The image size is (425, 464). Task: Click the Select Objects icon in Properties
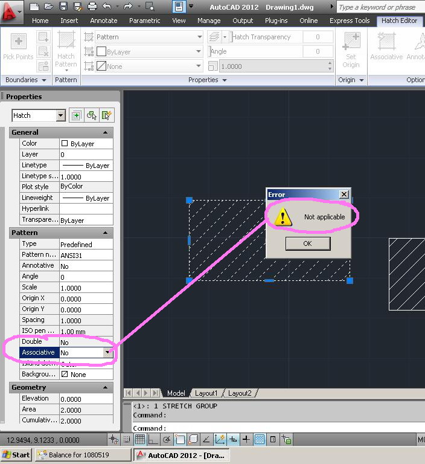tap(92, 115)
